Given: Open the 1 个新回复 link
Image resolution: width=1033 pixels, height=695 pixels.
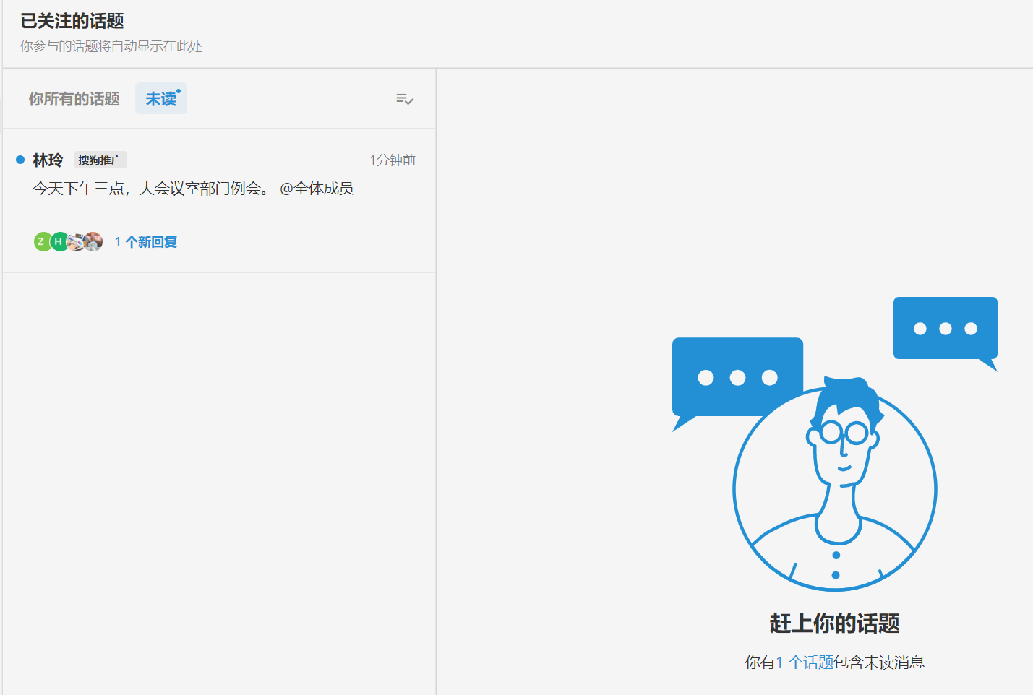Looking at the screenshot, I should (146, 241).
